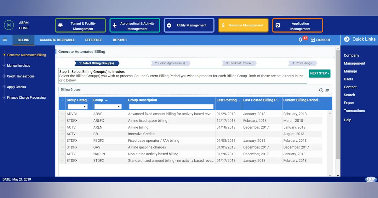Click the notification bell icon
The width and height of the screenshot is (378, 198).
tap(300, 40)
